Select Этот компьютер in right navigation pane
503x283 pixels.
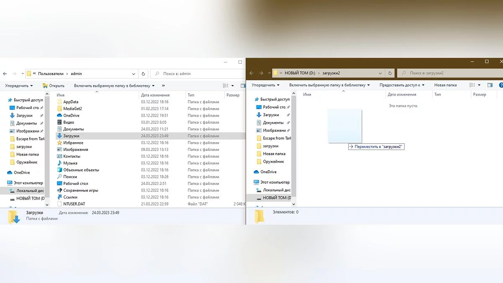tap(275, 182)
